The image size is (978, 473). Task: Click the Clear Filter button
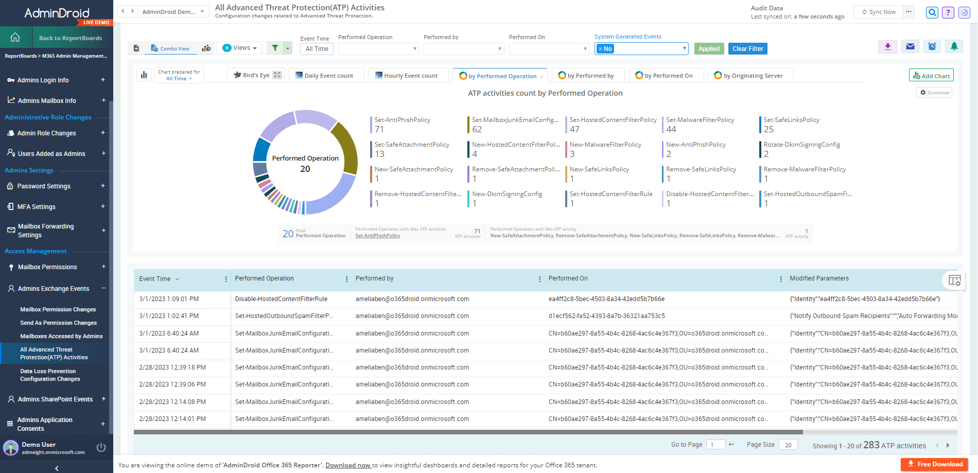(x=748, y=48)
